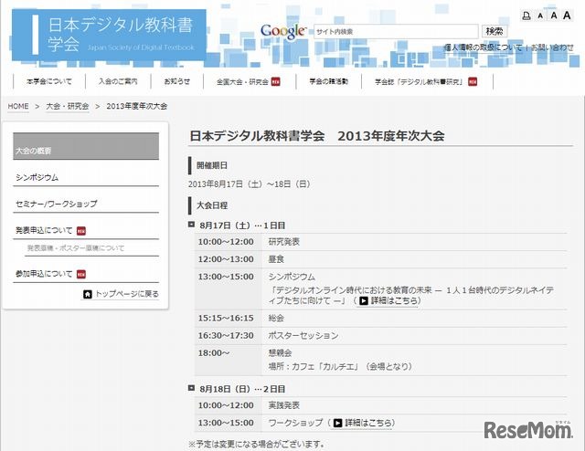585x451 pixels.
Task: Click the 15:15~16:15 time cell
Action: (x=226, y=319)
